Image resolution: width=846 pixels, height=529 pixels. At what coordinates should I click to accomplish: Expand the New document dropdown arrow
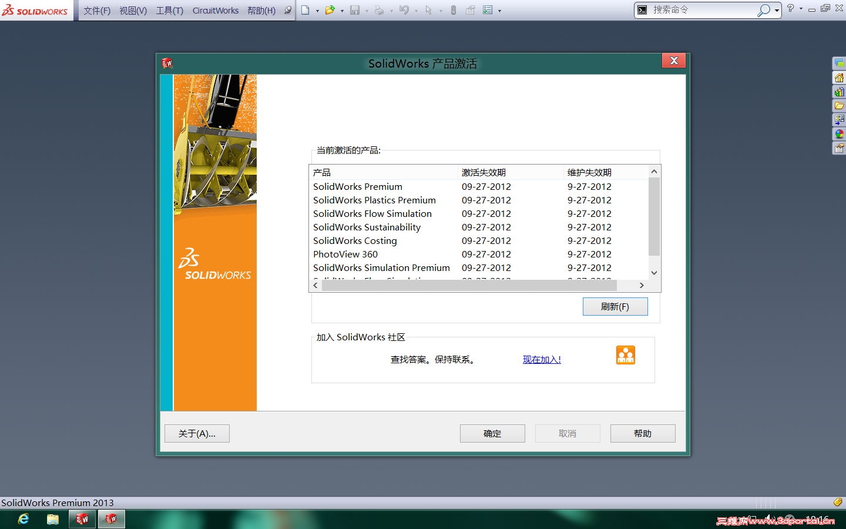(317, 11)
